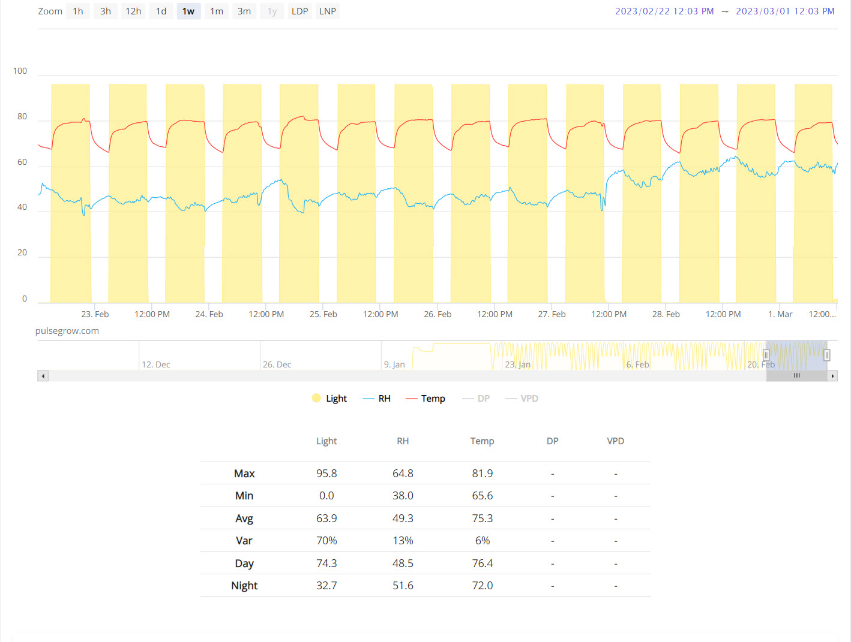Select the Night row label
851x642 pixels.
(x=244, y=586)
